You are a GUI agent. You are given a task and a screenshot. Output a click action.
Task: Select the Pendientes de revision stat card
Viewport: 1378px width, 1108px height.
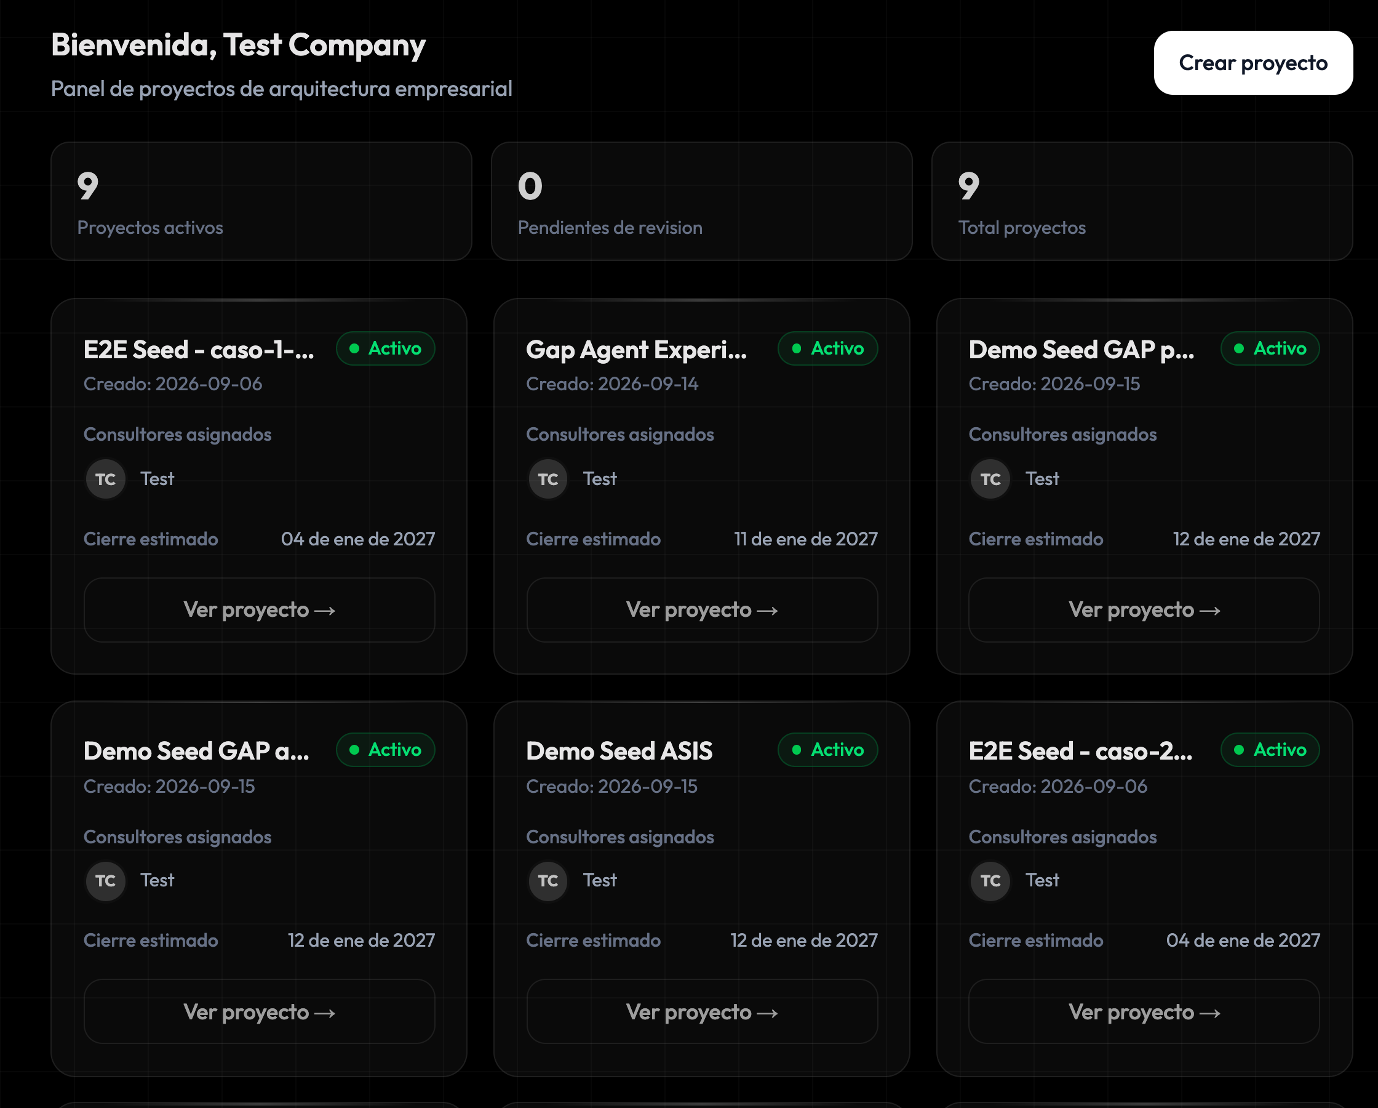pyautogui.click(x=701, y=201)
